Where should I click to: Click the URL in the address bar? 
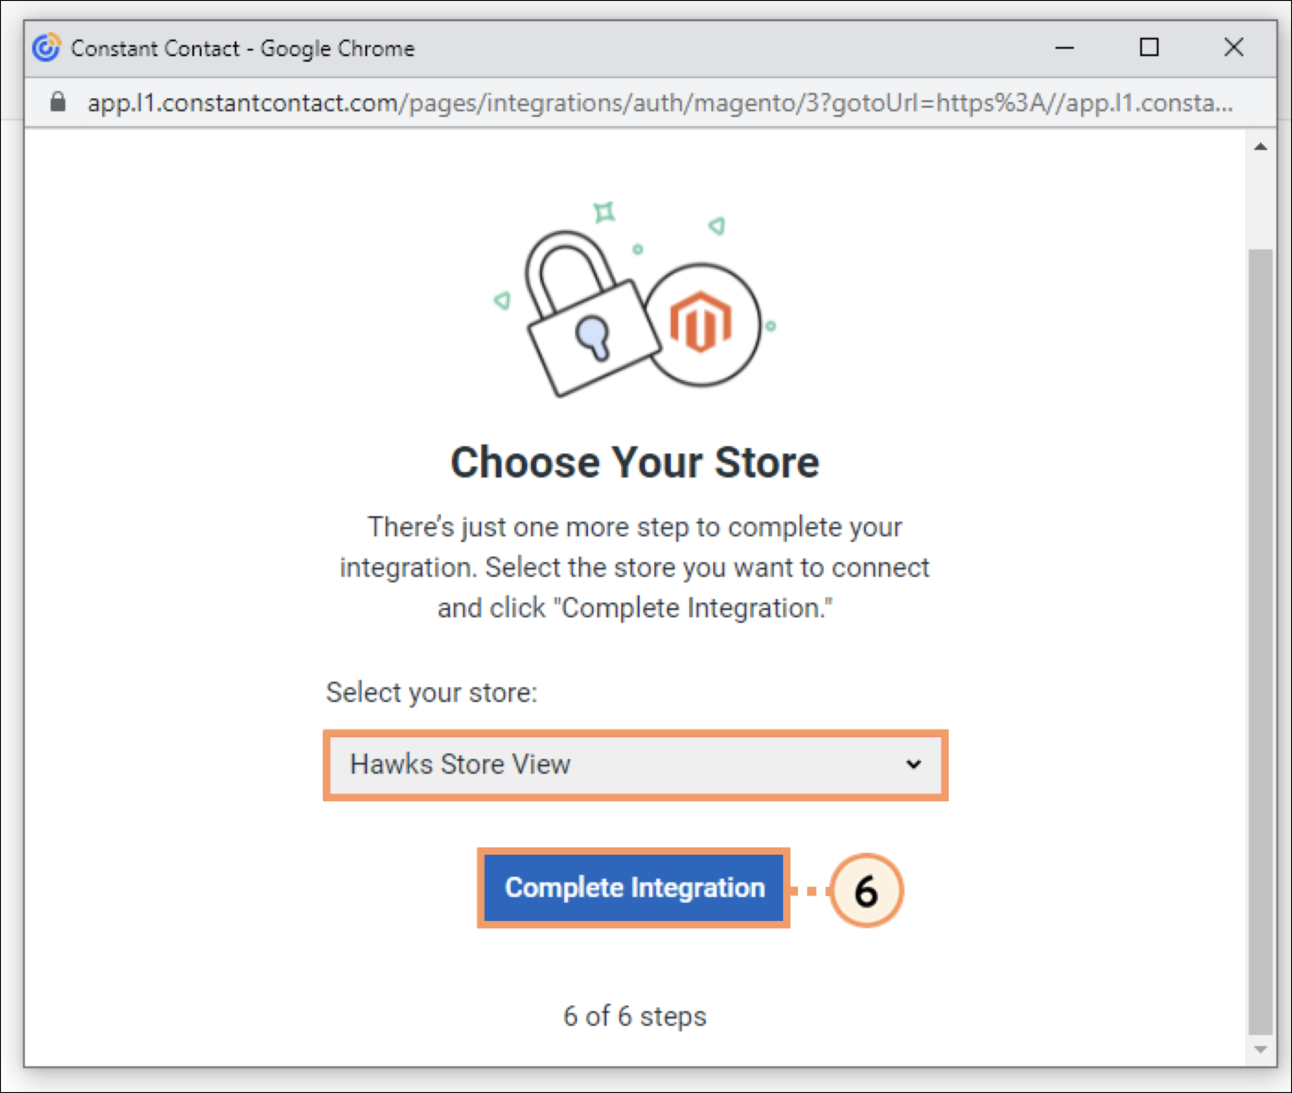point(660,102)
